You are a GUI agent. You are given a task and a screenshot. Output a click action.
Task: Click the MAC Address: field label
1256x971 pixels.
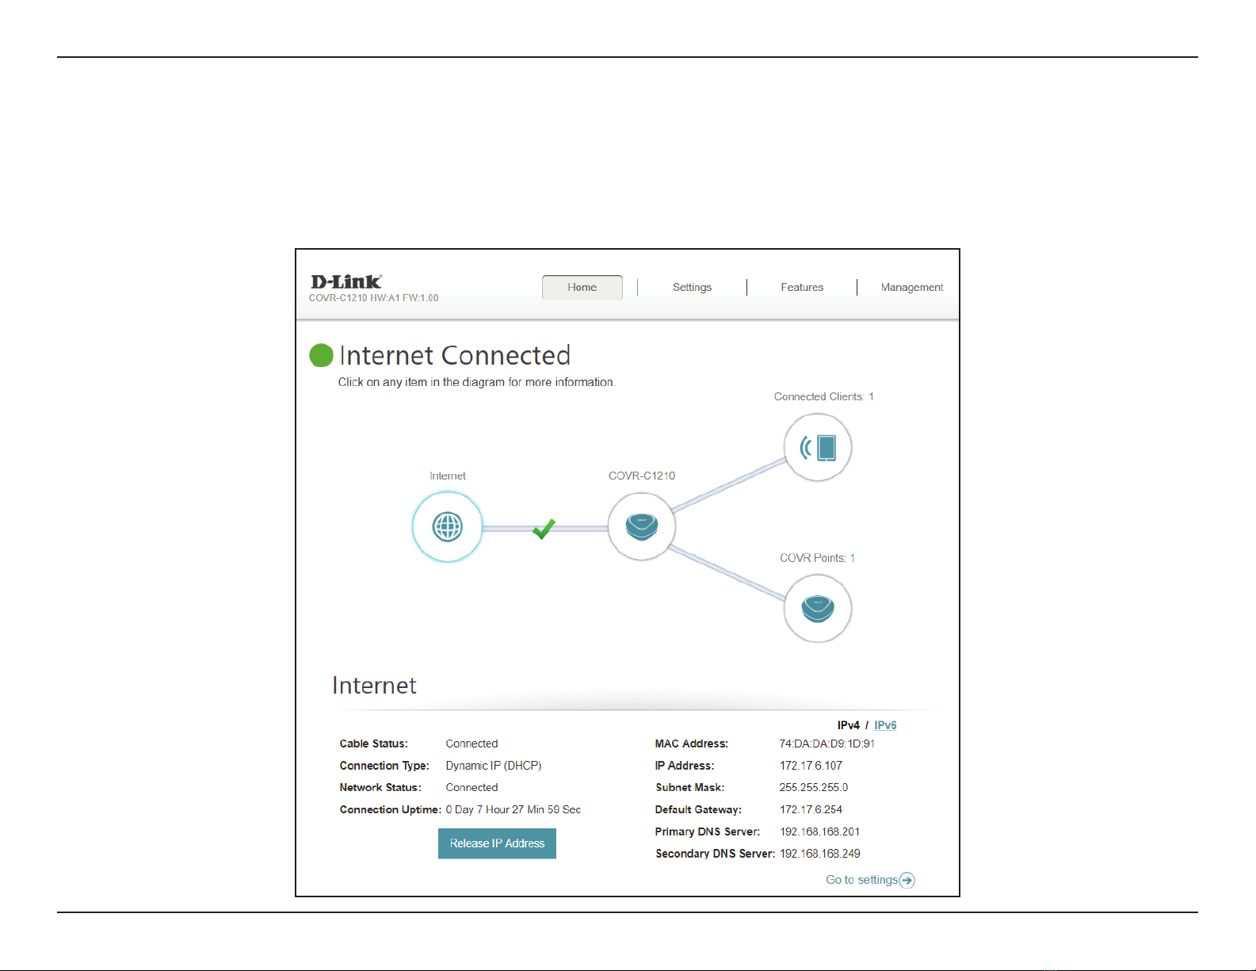pos(692,744)
